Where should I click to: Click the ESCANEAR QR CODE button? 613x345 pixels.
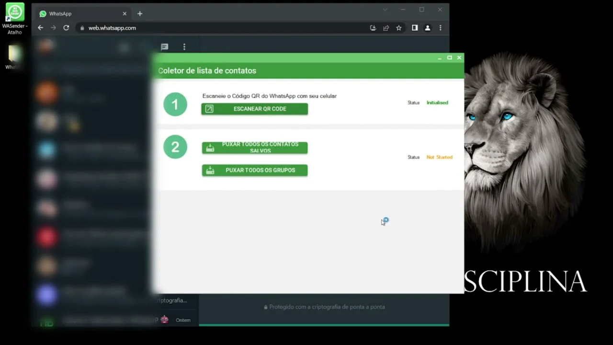pos(254,109)
